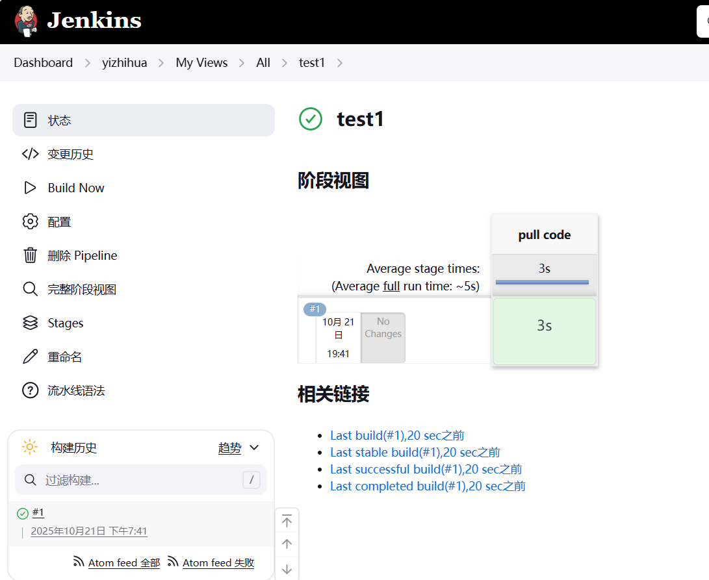709x580 pixels.
Task: Click yizhihua breadcrumb link
Action: tap(124, 62)
